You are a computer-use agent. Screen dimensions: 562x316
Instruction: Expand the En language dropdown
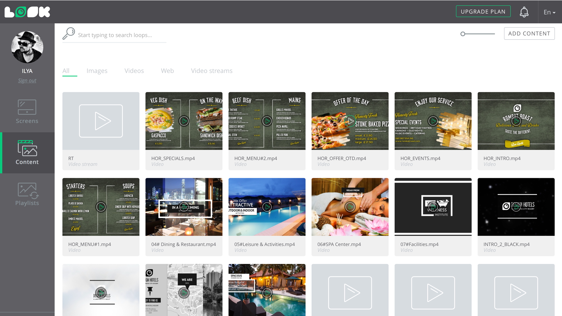click(549, 12)
